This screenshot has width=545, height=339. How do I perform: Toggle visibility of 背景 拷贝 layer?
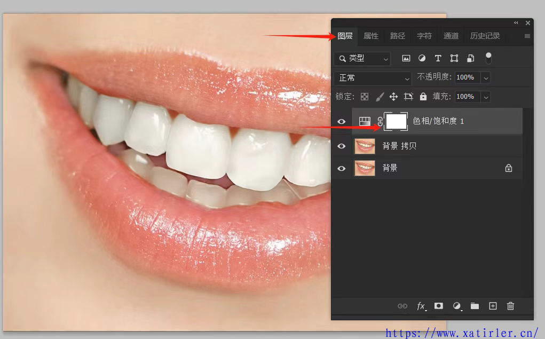342,146
